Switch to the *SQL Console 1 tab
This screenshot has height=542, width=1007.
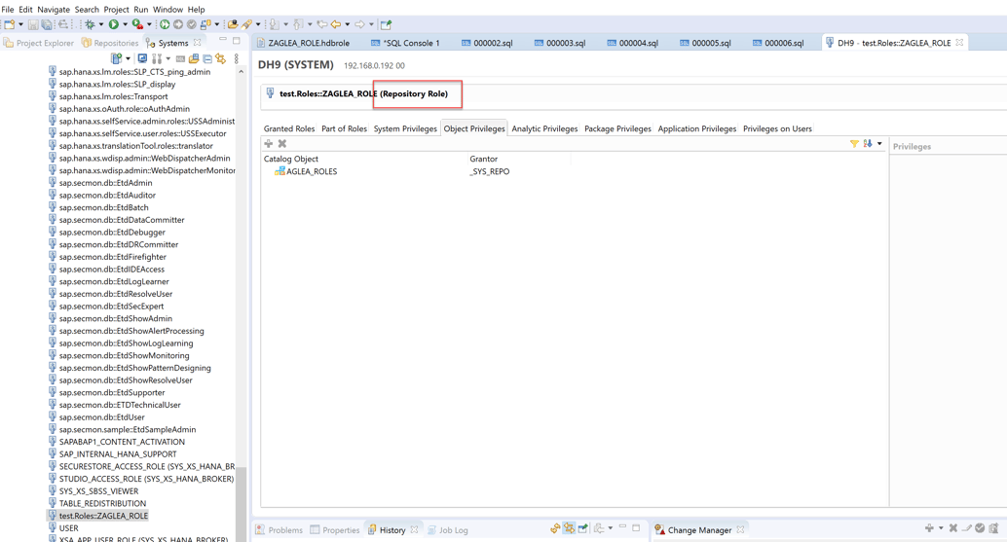(x=406, y=43)
